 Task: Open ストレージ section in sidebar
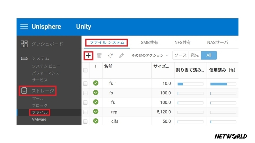43,91
